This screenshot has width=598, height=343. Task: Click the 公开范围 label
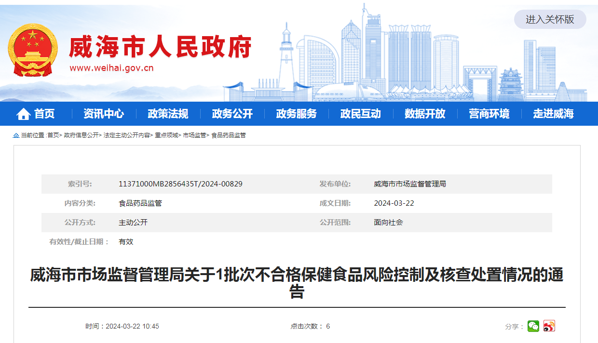click(x=335, y=223)
